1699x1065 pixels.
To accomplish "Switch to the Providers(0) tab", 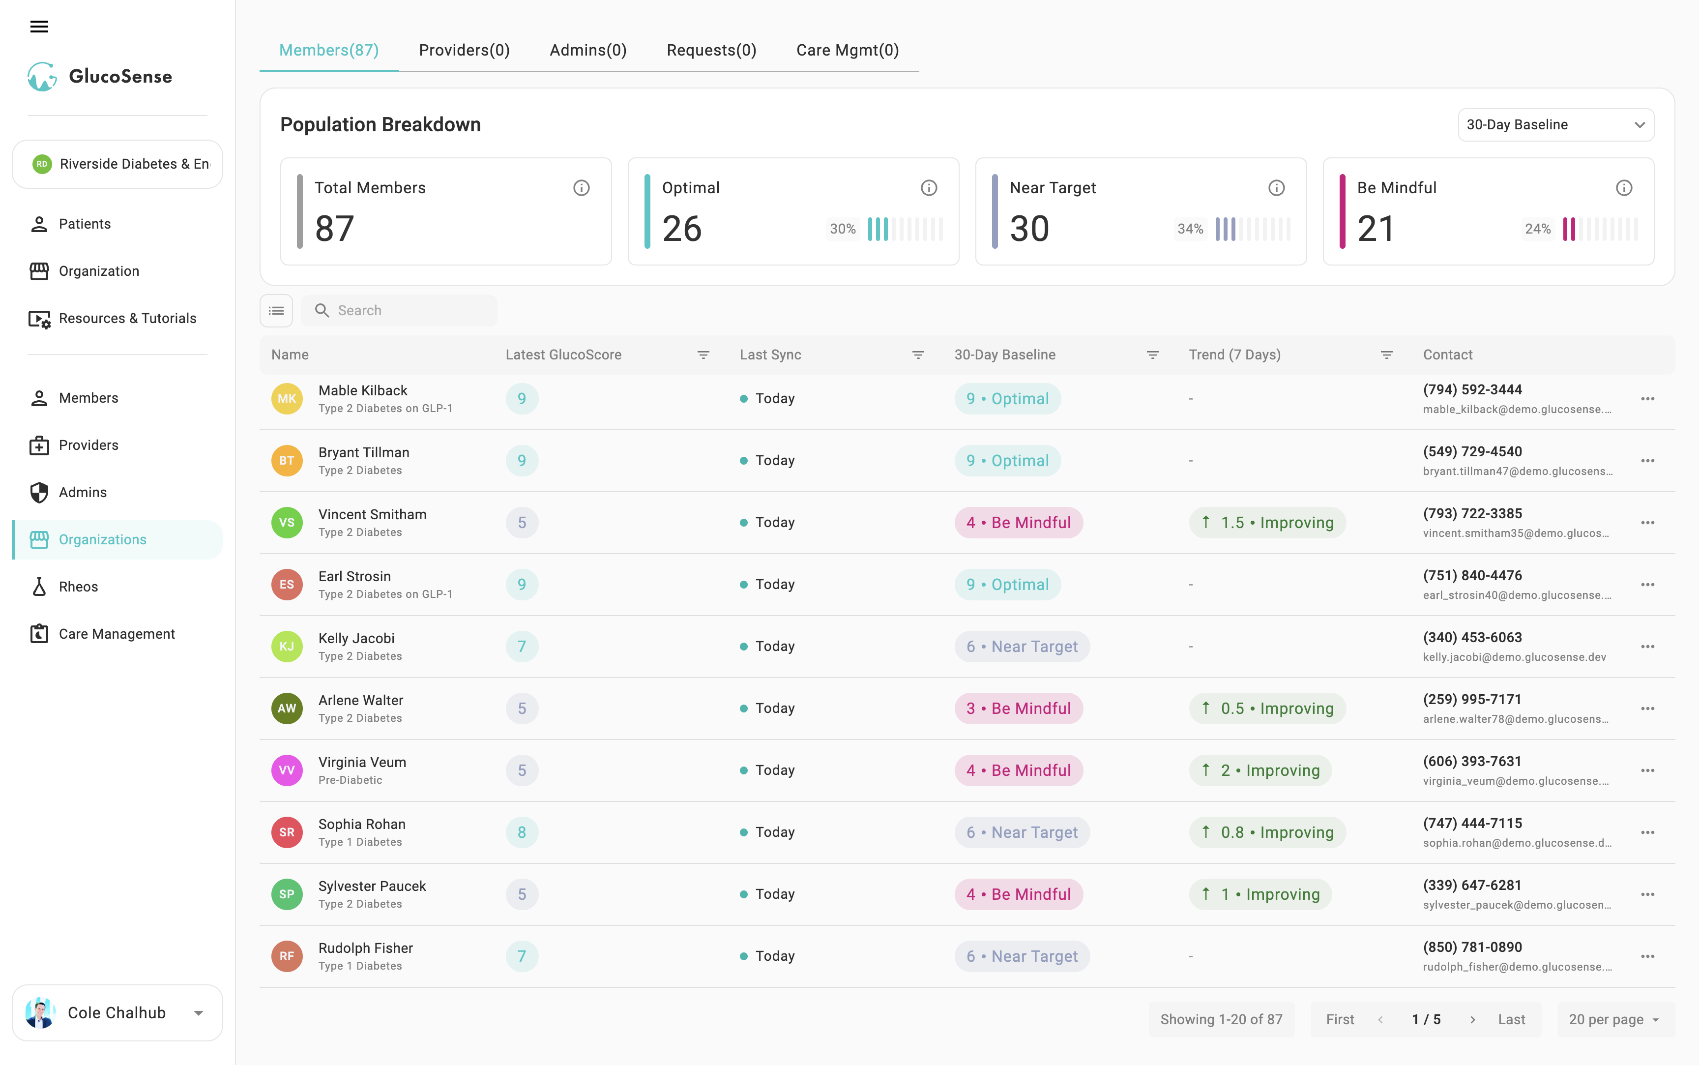I will coord(464,50).
